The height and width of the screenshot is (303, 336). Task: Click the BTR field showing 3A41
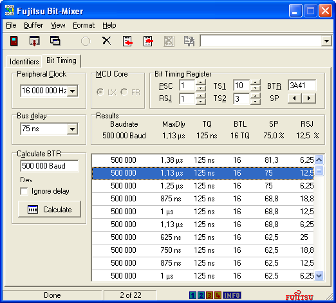[302, 86]
